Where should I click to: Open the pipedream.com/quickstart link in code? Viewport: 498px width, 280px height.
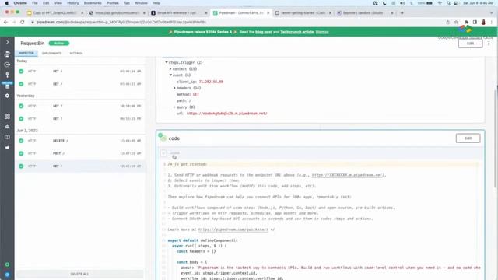coord(233,229)
